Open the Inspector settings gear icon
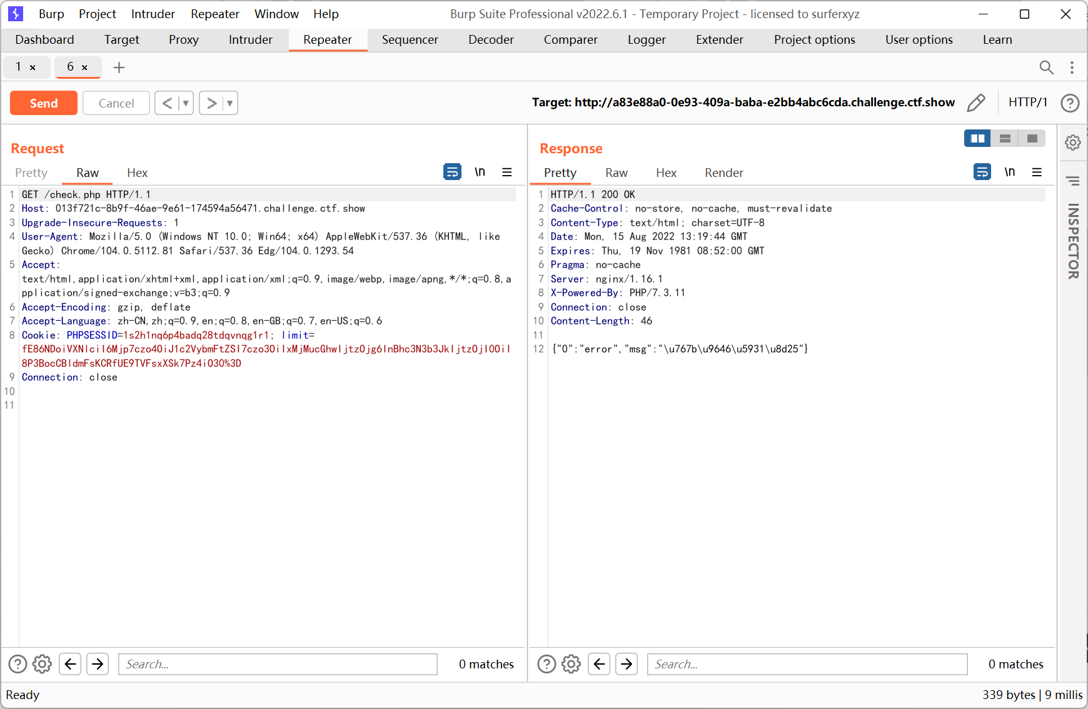 pos(1073,143)
